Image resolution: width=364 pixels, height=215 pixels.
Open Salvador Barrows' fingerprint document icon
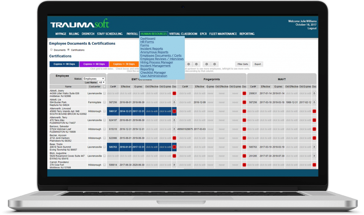pos(244,129)
